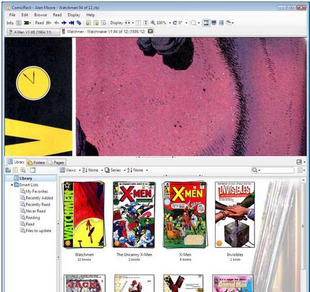Select the Invisibles cover thumbnail
The width and height of the screenshot is (310, 292).
point(235,215)
